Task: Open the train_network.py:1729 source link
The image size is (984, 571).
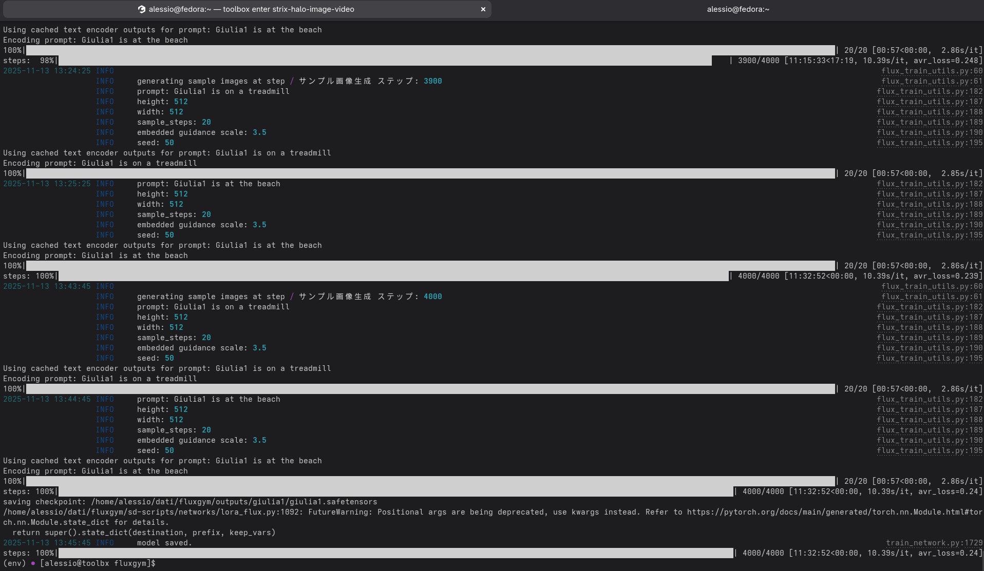Action: click(x=934, y=543)
